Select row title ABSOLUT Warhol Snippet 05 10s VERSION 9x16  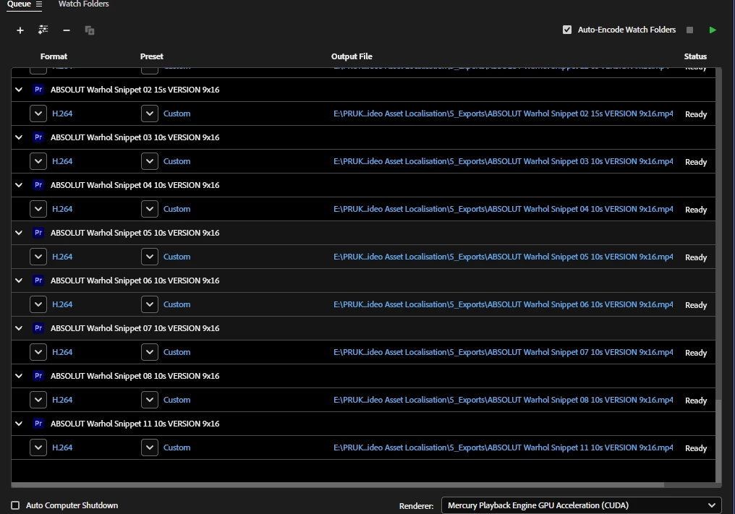click(135, 233)
